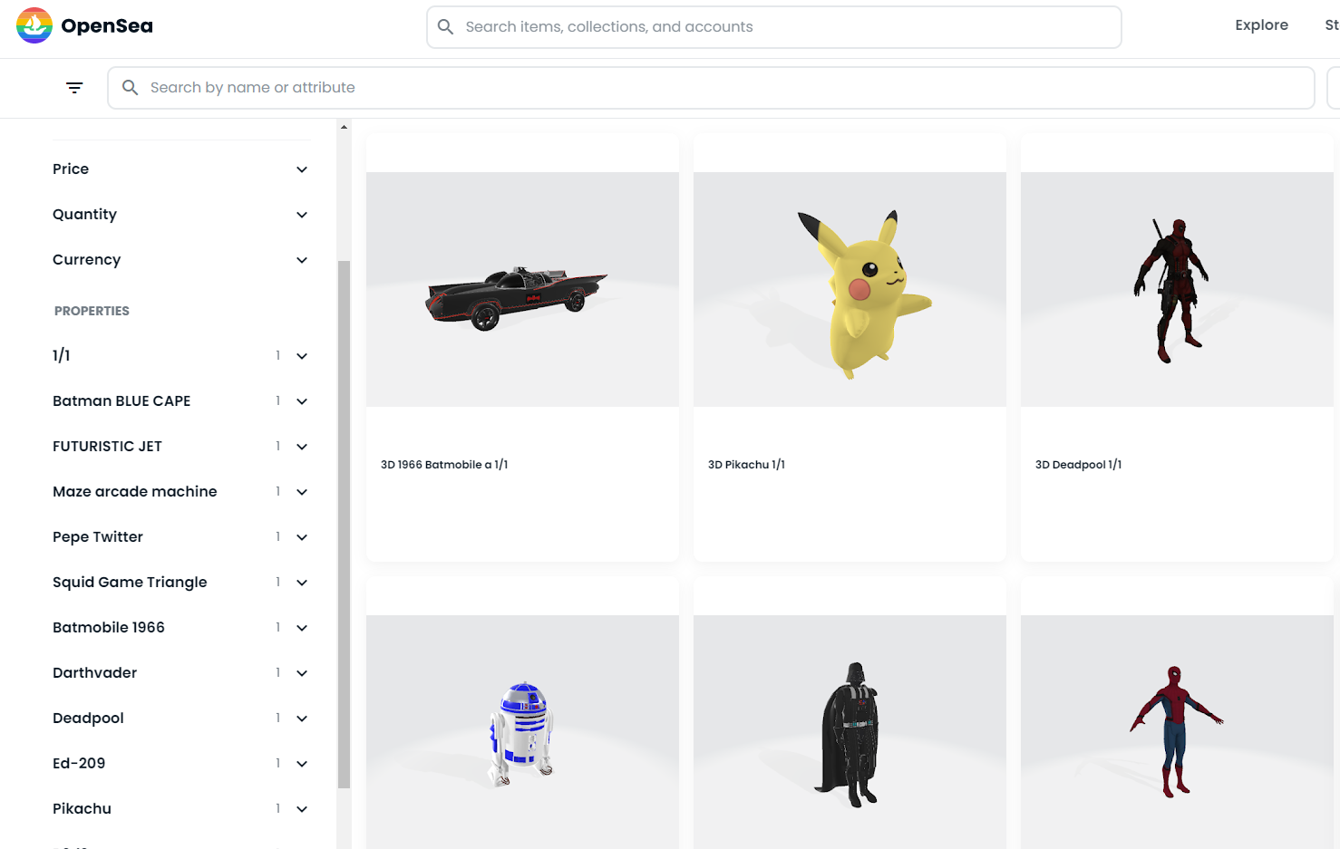Expand the Ed-209 property chevron

[302, 764]
